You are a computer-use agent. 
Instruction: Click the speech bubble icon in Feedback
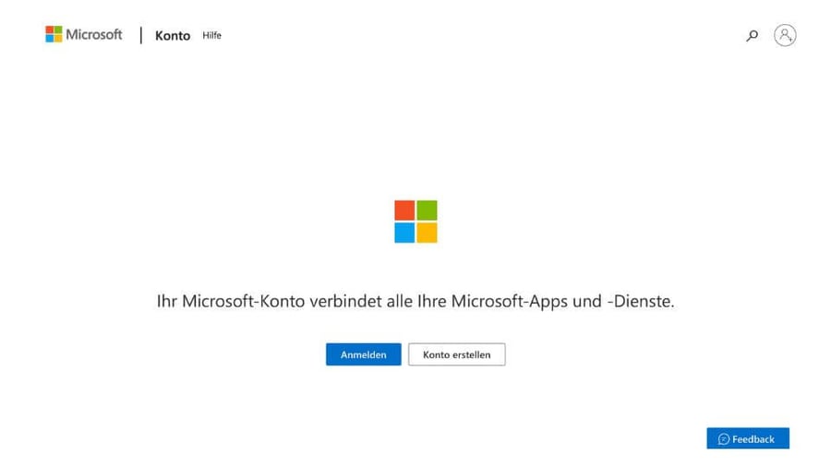tap(724, 439)
